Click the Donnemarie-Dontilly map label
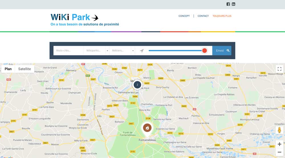Image resolution: width=285 pixels, height=158 pixels. tap(267, 108)
